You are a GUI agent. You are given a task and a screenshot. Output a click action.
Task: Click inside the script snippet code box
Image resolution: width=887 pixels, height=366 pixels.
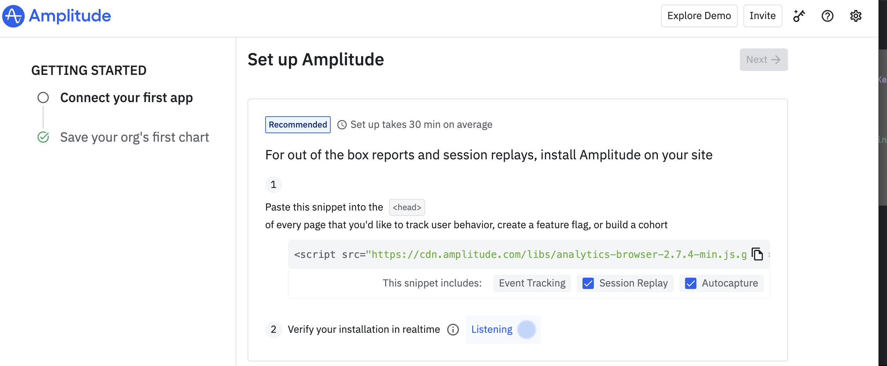pyautogui.click(x=520, y=254)
